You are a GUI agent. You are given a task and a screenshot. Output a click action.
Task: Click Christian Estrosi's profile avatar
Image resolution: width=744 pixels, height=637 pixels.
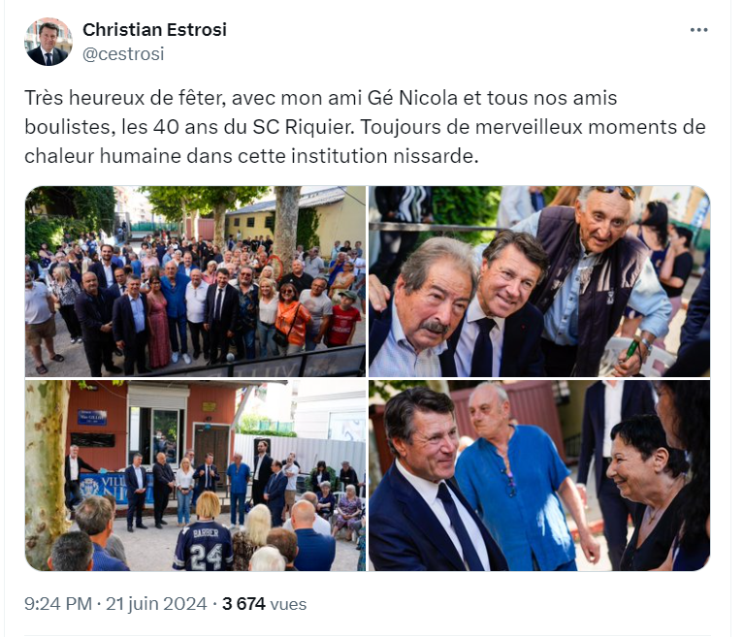(x=48, y=42)
